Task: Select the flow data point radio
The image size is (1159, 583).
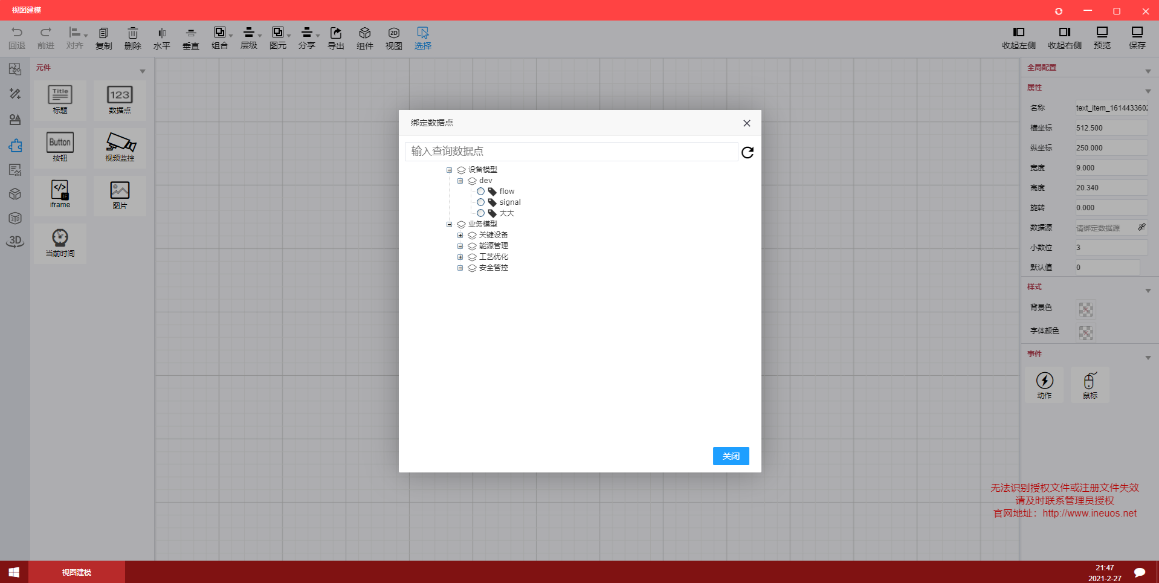Action: [480, 192]
